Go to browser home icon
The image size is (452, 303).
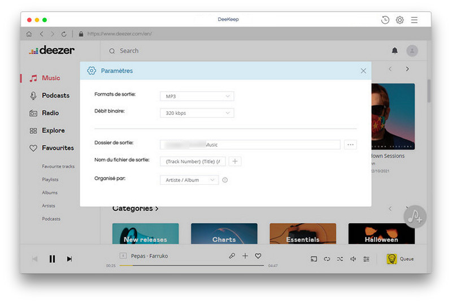[x=29, y=34]
